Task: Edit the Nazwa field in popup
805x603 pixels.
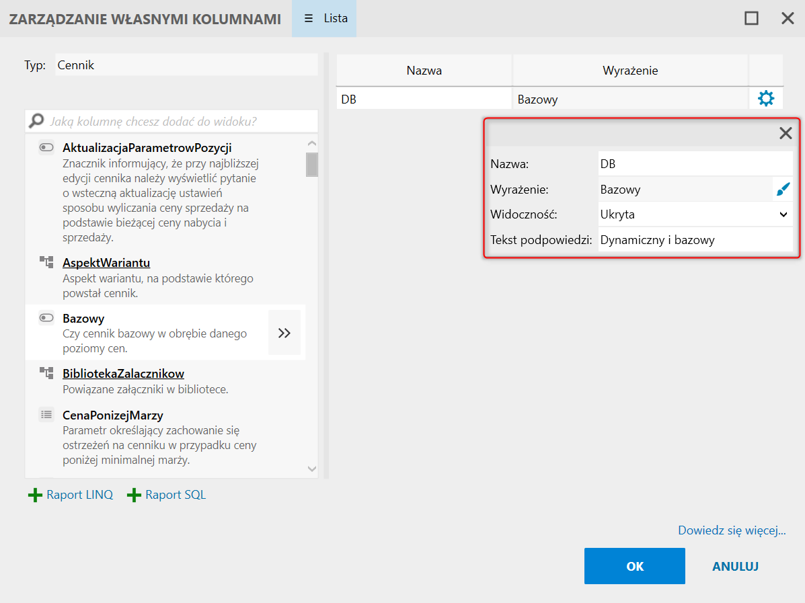Action: pyautogui.click(x=695, y=164)
